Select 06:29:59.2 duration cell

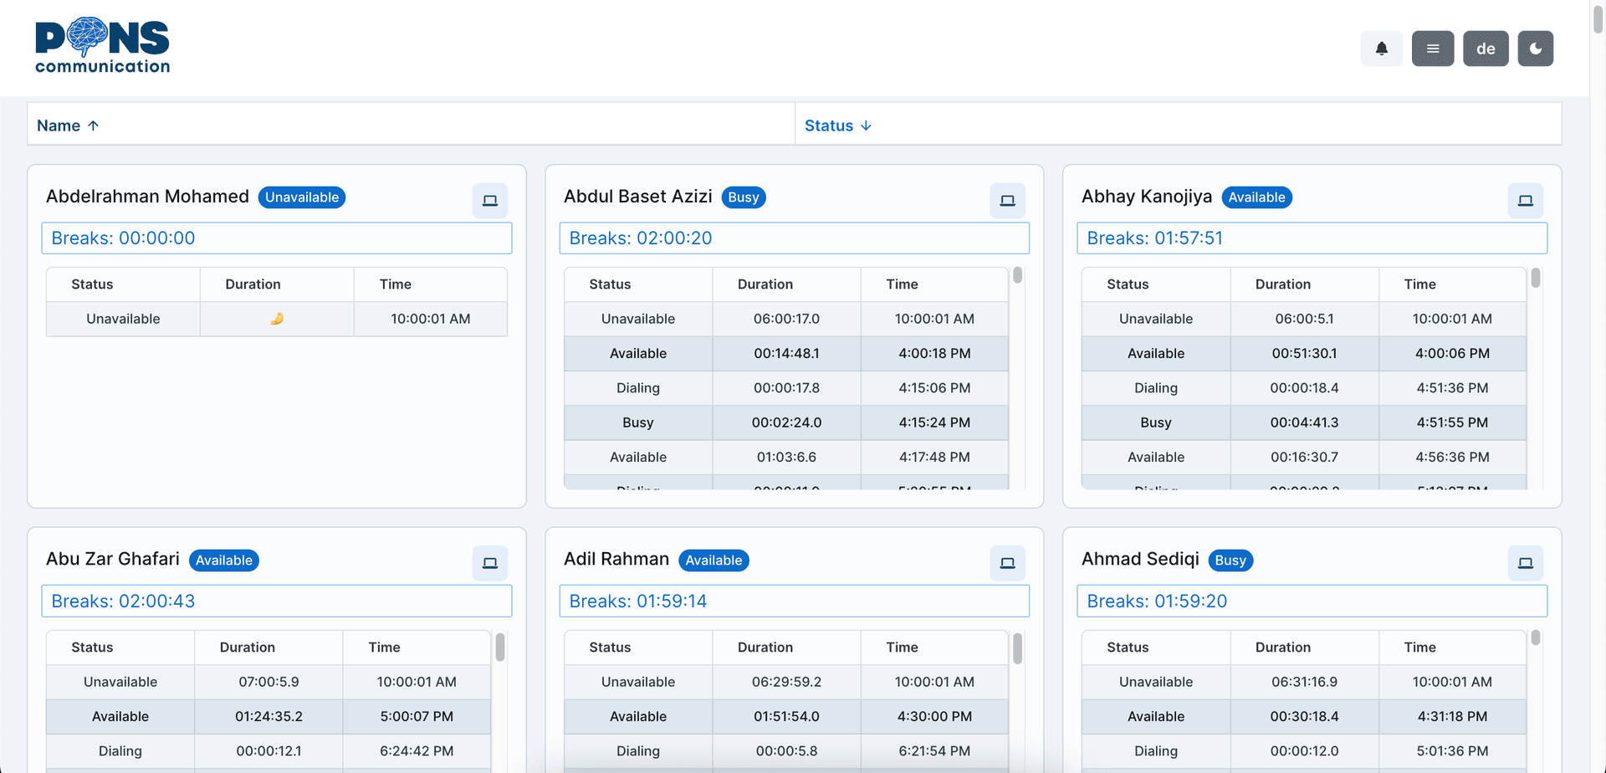(786, 682)
